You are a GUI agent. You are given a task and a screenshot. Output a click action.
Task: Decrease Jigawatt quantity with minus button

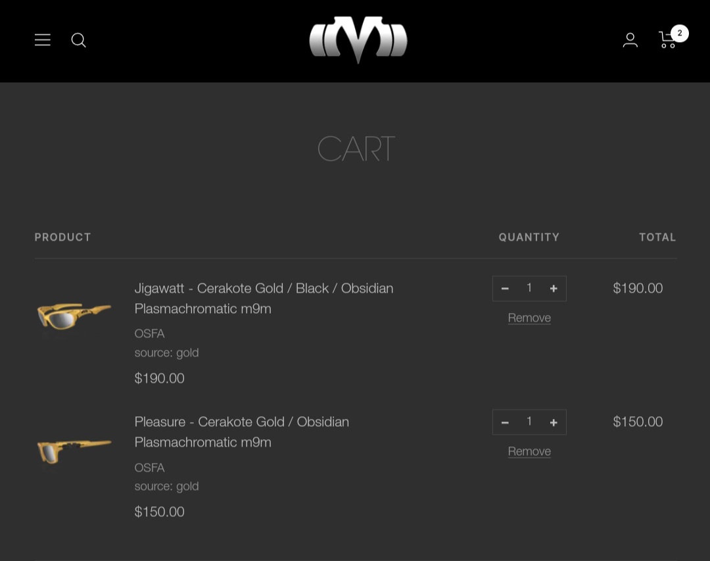505,289
